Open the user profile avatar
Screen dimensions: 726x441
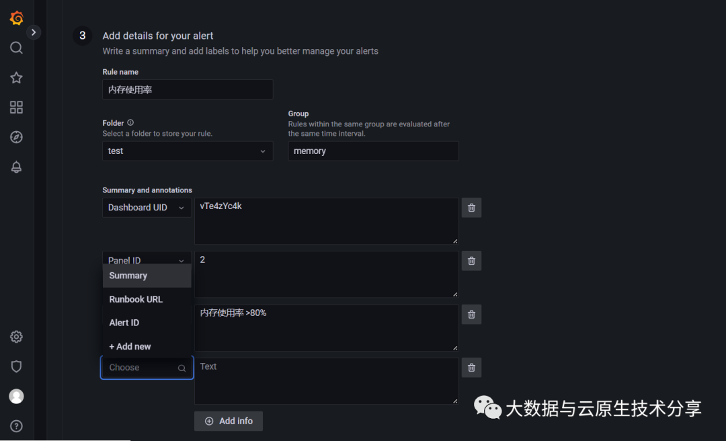click(x=17, y=397)
